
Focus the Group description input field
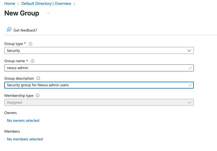pyautogui.click(x=99, y=85)
